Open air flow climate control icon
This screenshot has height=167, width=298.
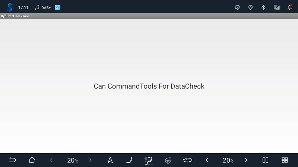(148, 160)
